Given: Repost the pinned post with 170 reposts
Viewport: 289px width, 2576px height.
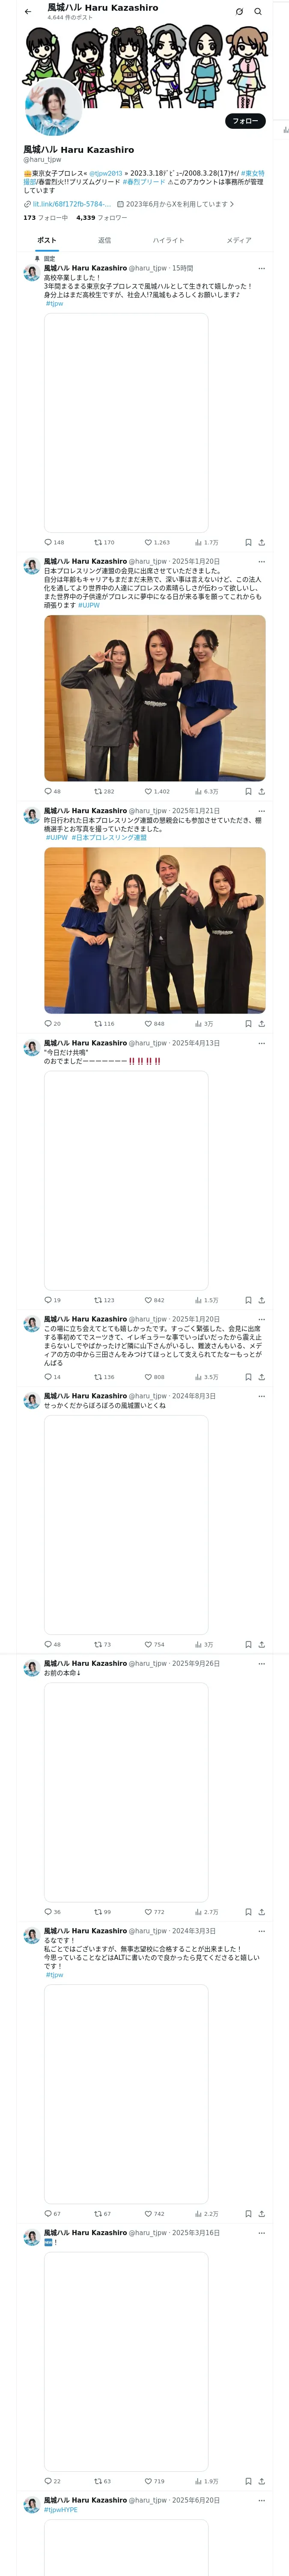Looking at the screenshot, I should (104, 542).
